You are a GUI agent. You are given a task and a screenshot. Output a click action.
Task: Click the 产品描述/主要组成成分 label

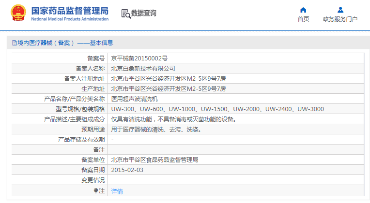[74, 119]
